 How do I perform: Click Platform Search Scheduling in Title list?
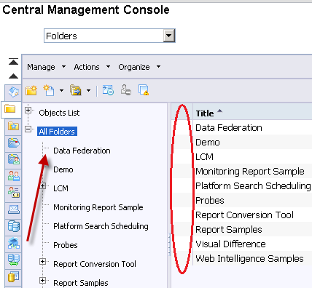tap(253, 186)
